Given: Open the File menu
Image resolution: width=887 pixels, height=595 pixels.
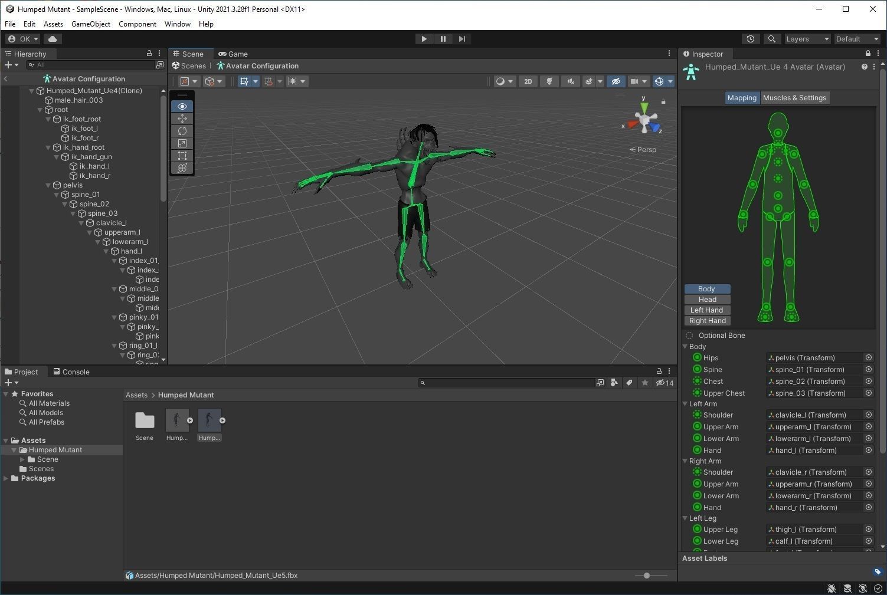Looking at the screenshot, I should [x=10, y=24].
